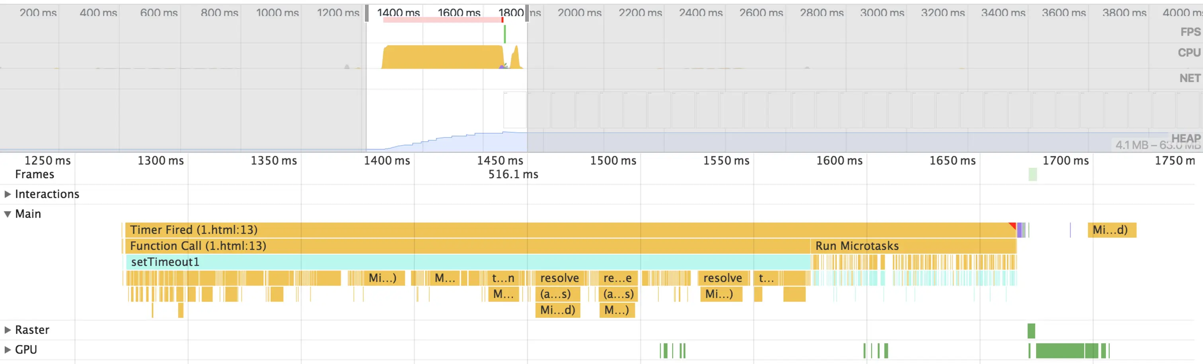Select the 't...n' function block

pyautogui.click(x=503, y=278)
